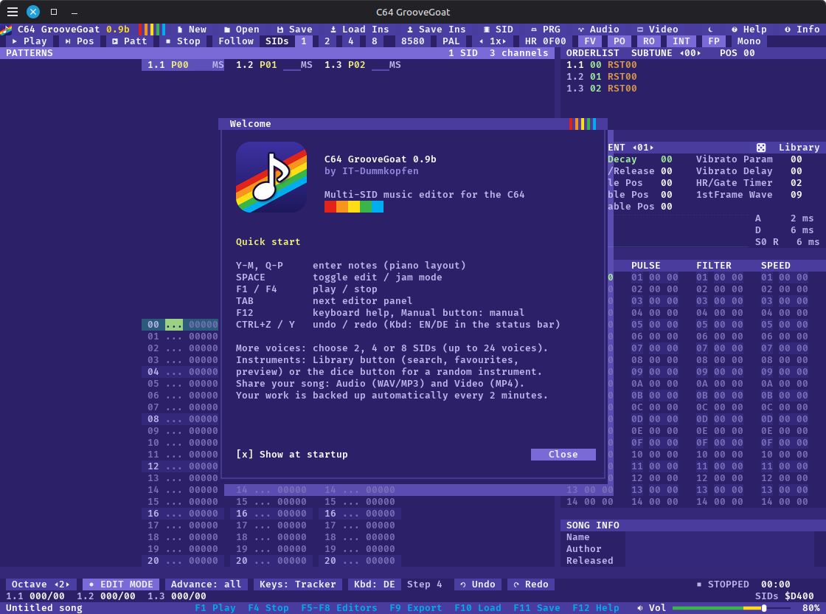The width and height of the screenshot is (826, 614).
Task: Export the song as PRG
Action: click(x=546, y=30)
